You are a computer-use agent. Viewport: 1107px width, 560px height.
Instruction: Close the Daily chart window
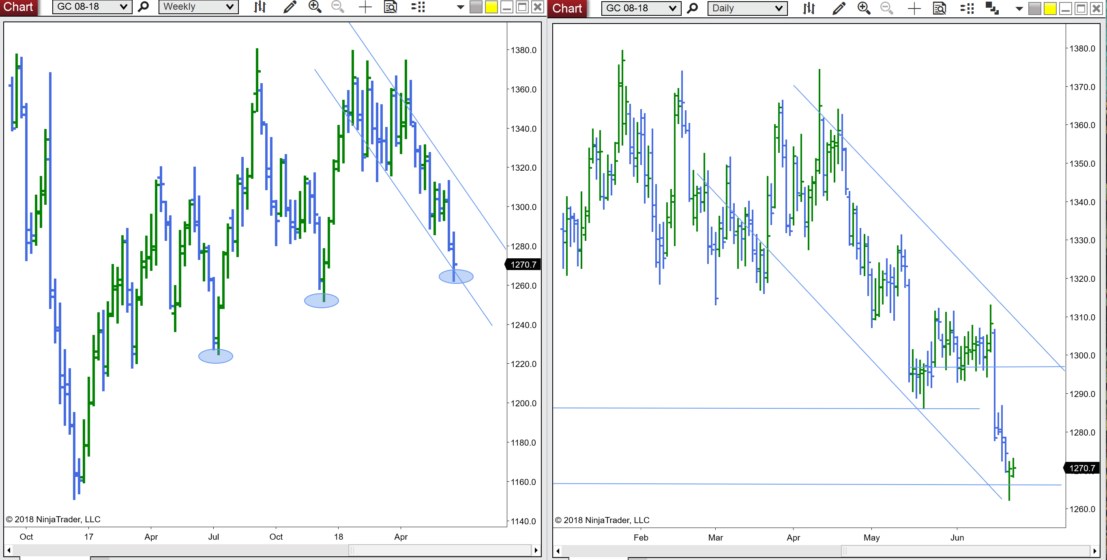point(1096,9)
